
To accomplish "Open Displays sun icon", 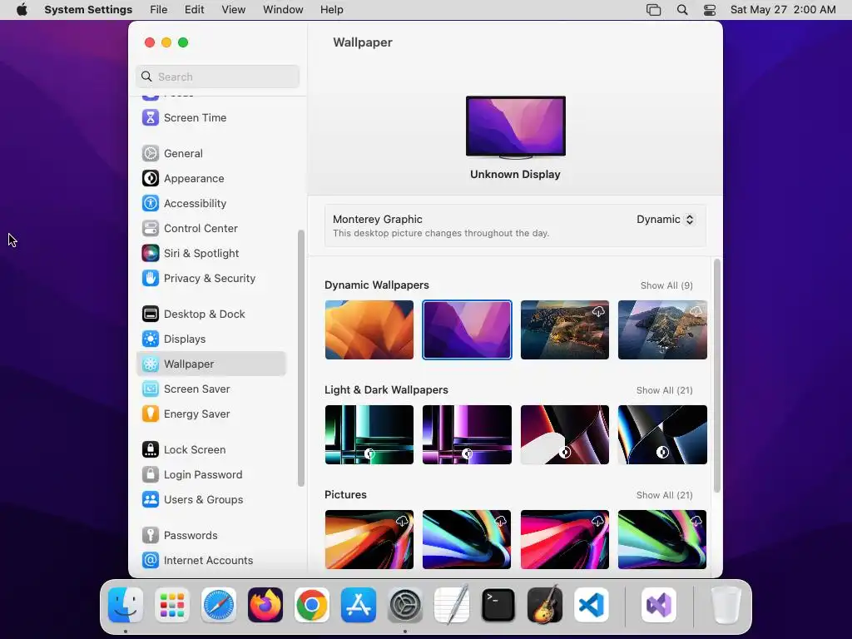I will pos(151,339).
